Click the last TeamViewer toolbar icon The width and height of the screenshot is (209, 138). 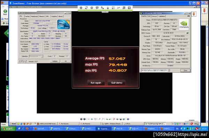tap(129, 8)
